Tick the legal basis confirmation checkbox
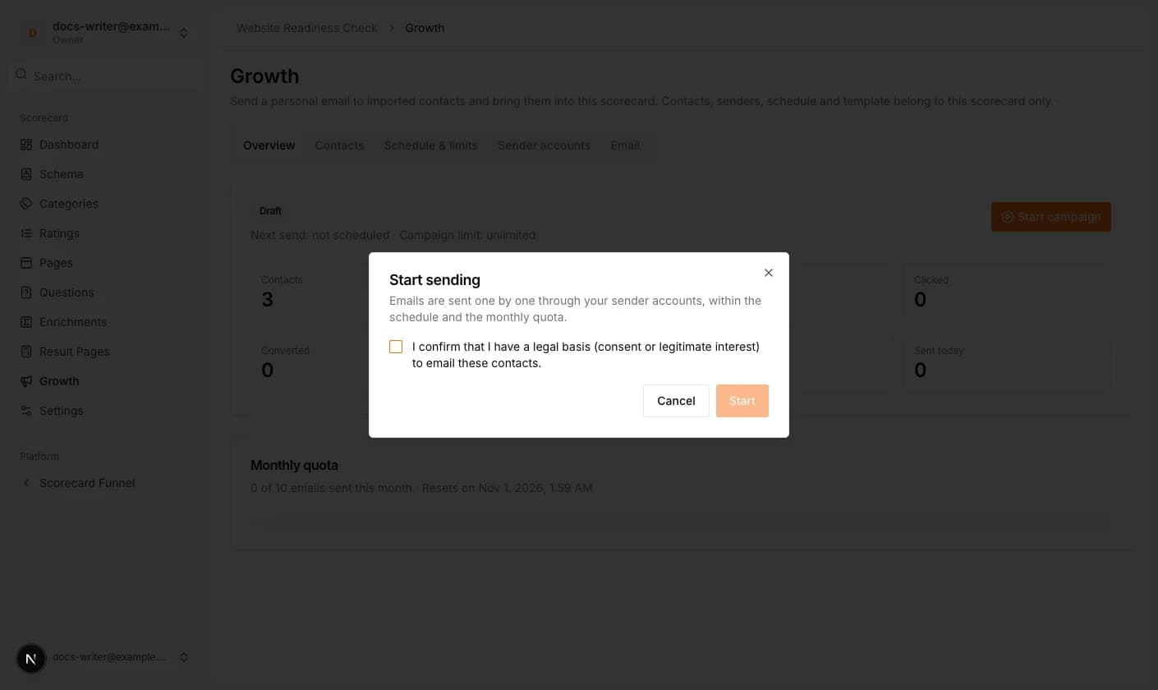 396,347
